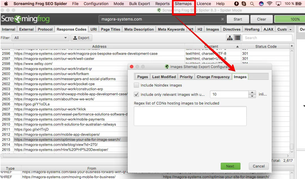
Task: Click the Cancel button
Action: [x=258, y=166]
